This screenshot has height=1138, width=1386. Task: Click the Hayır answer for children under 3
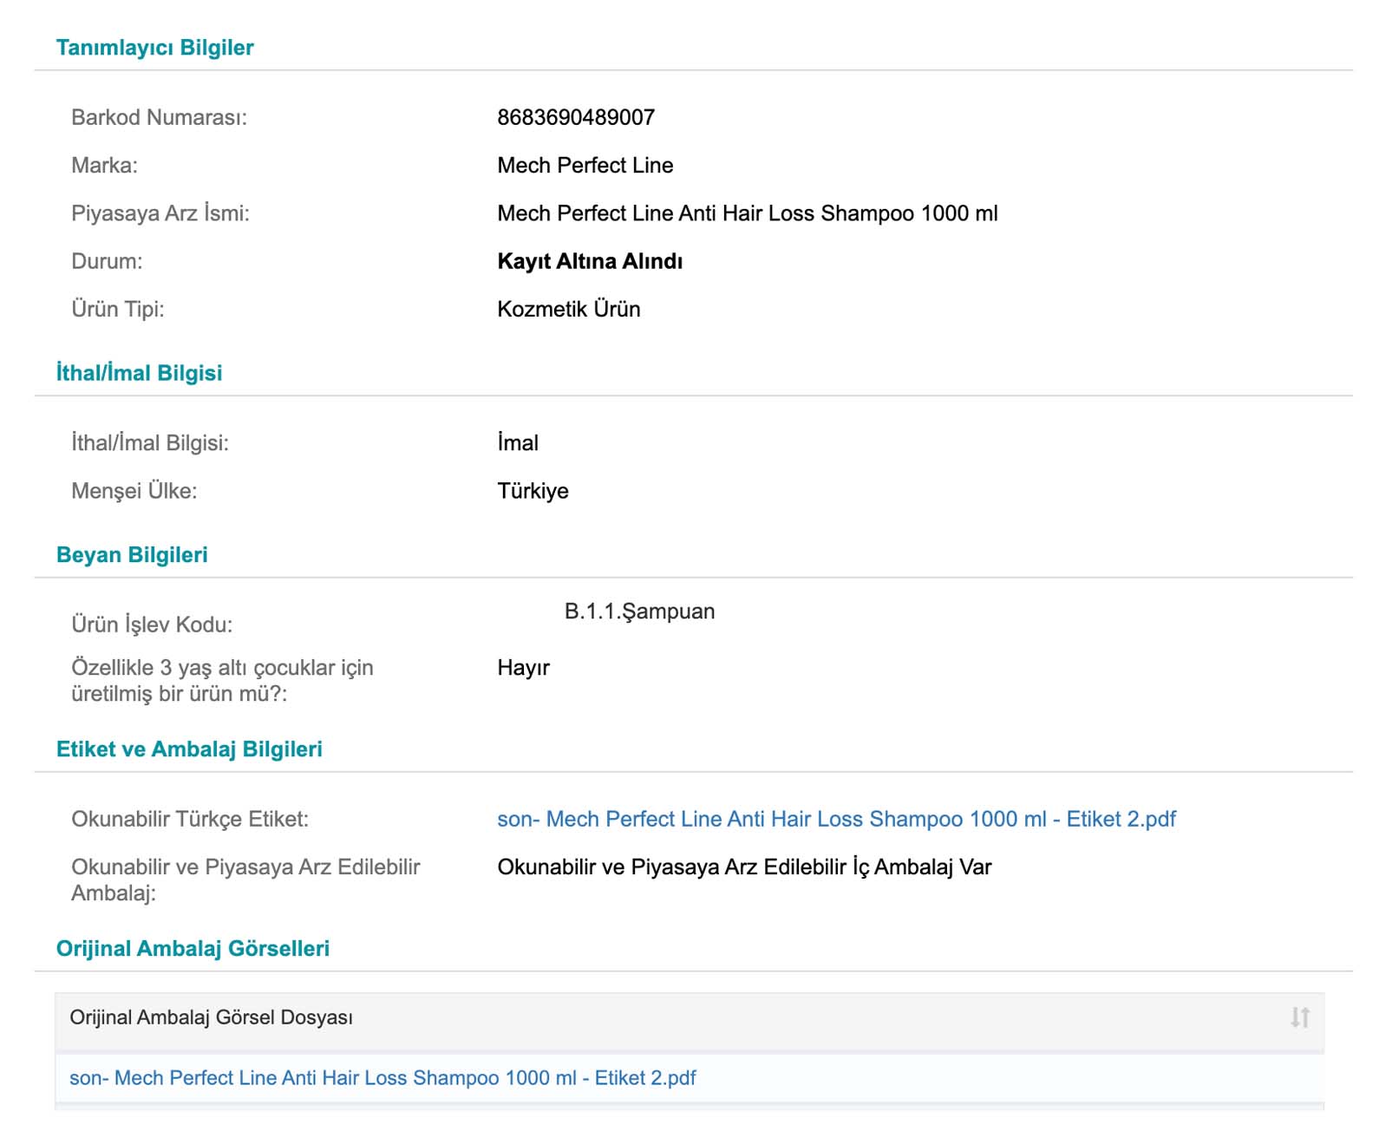[524, 668]
